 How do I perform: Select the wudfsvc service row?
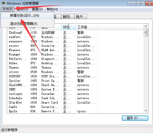click(x=52, y=37)
